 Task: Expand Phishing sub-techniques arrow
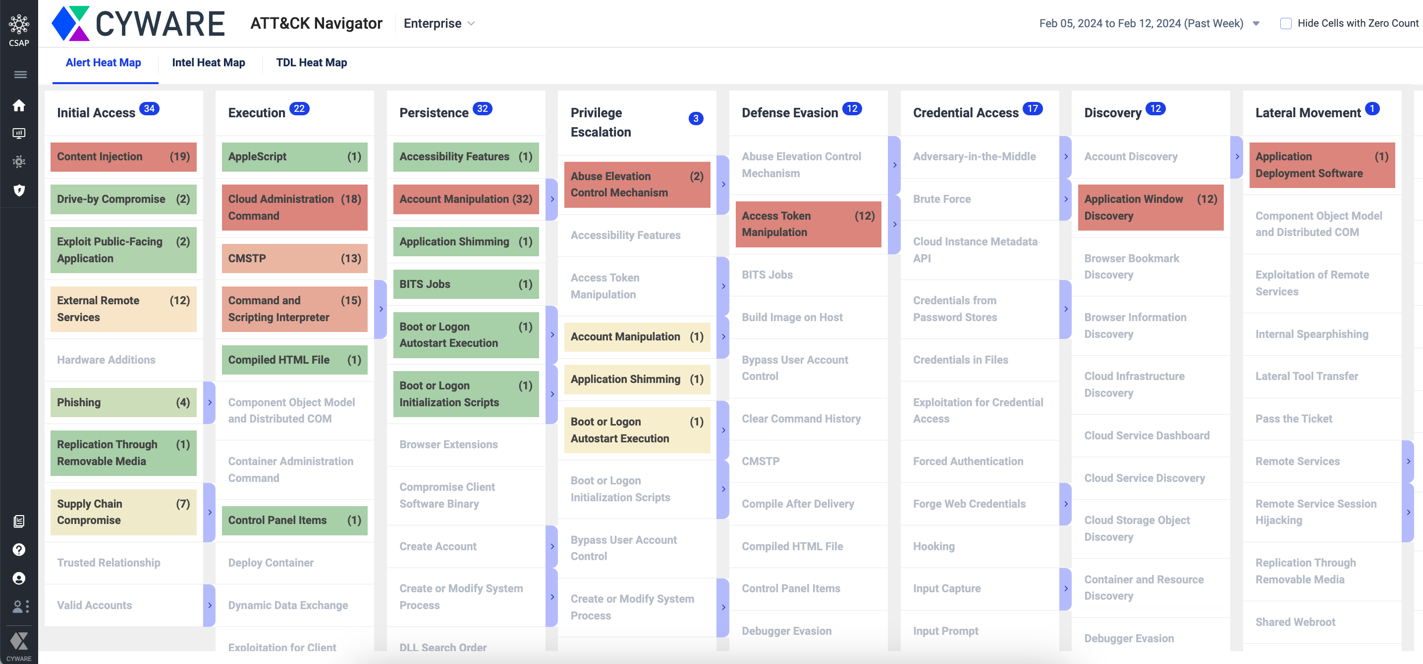210,403
